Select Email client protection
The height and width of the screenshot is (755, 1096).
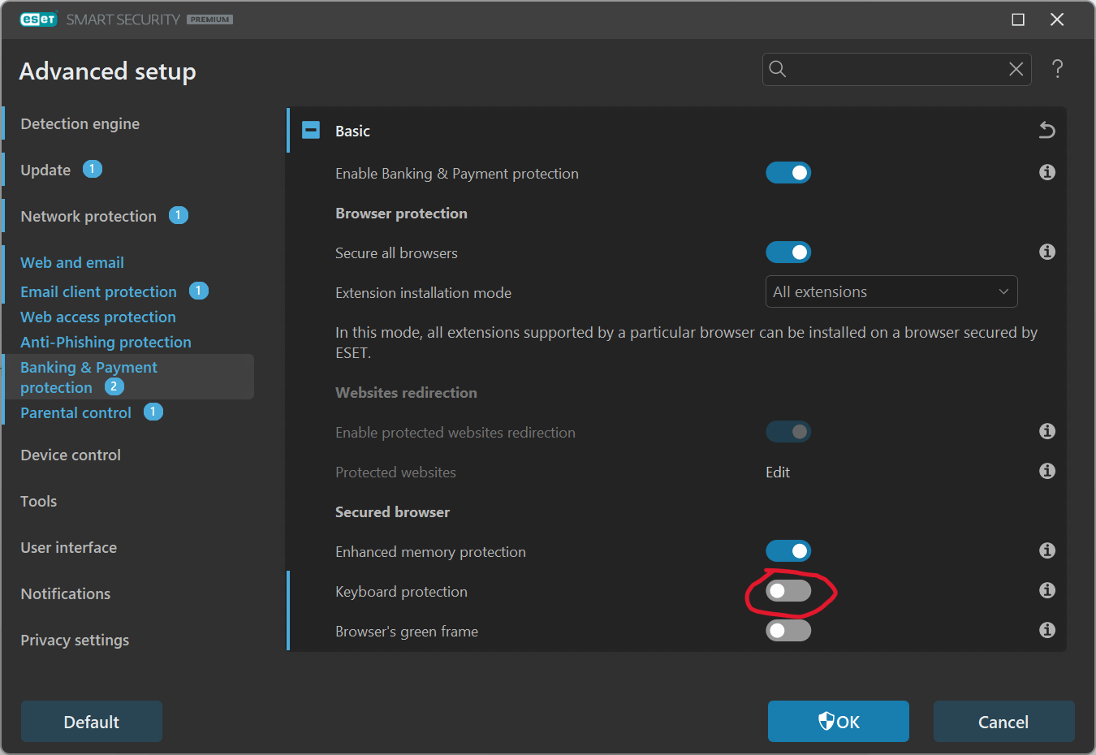pyautogui.click(x=98, y=291)
